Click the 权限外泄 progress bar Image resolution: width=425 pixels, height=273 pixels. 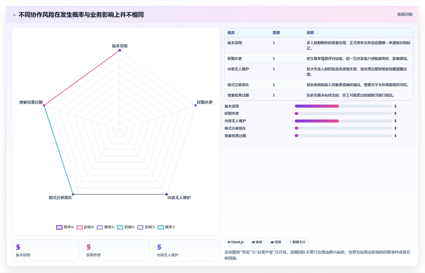(343, 114)
